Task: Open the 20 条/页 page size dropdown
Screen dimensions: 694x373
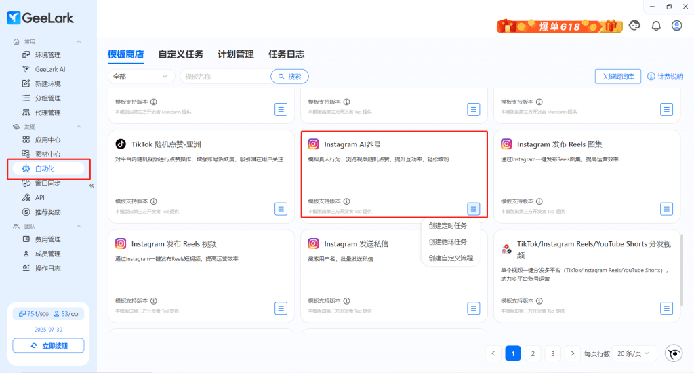Action: [x=635, y=353]
